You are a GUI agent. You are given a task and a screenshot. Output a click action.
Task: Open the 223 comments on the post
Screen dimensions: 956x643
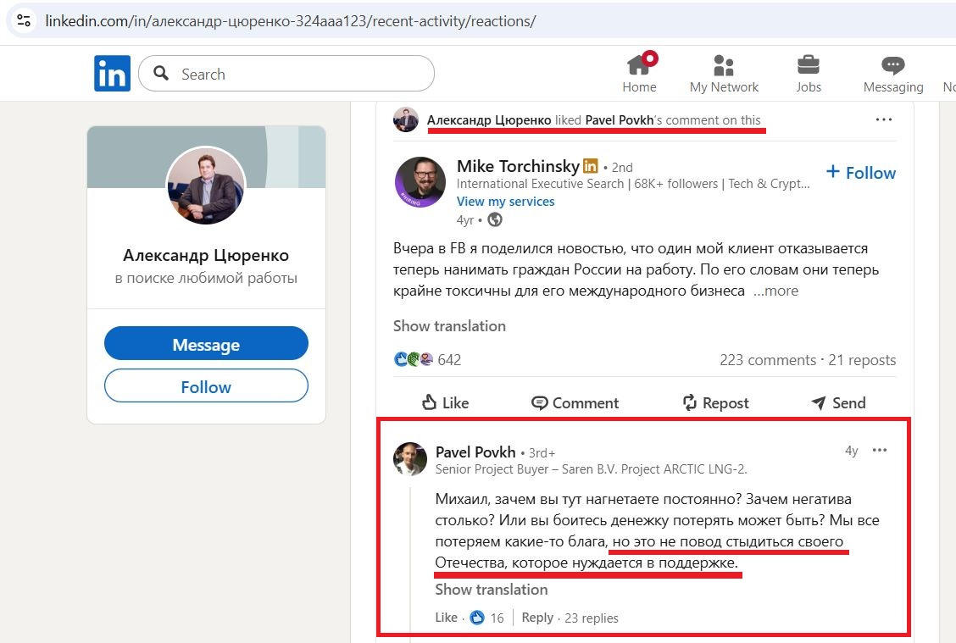(768, 359)
